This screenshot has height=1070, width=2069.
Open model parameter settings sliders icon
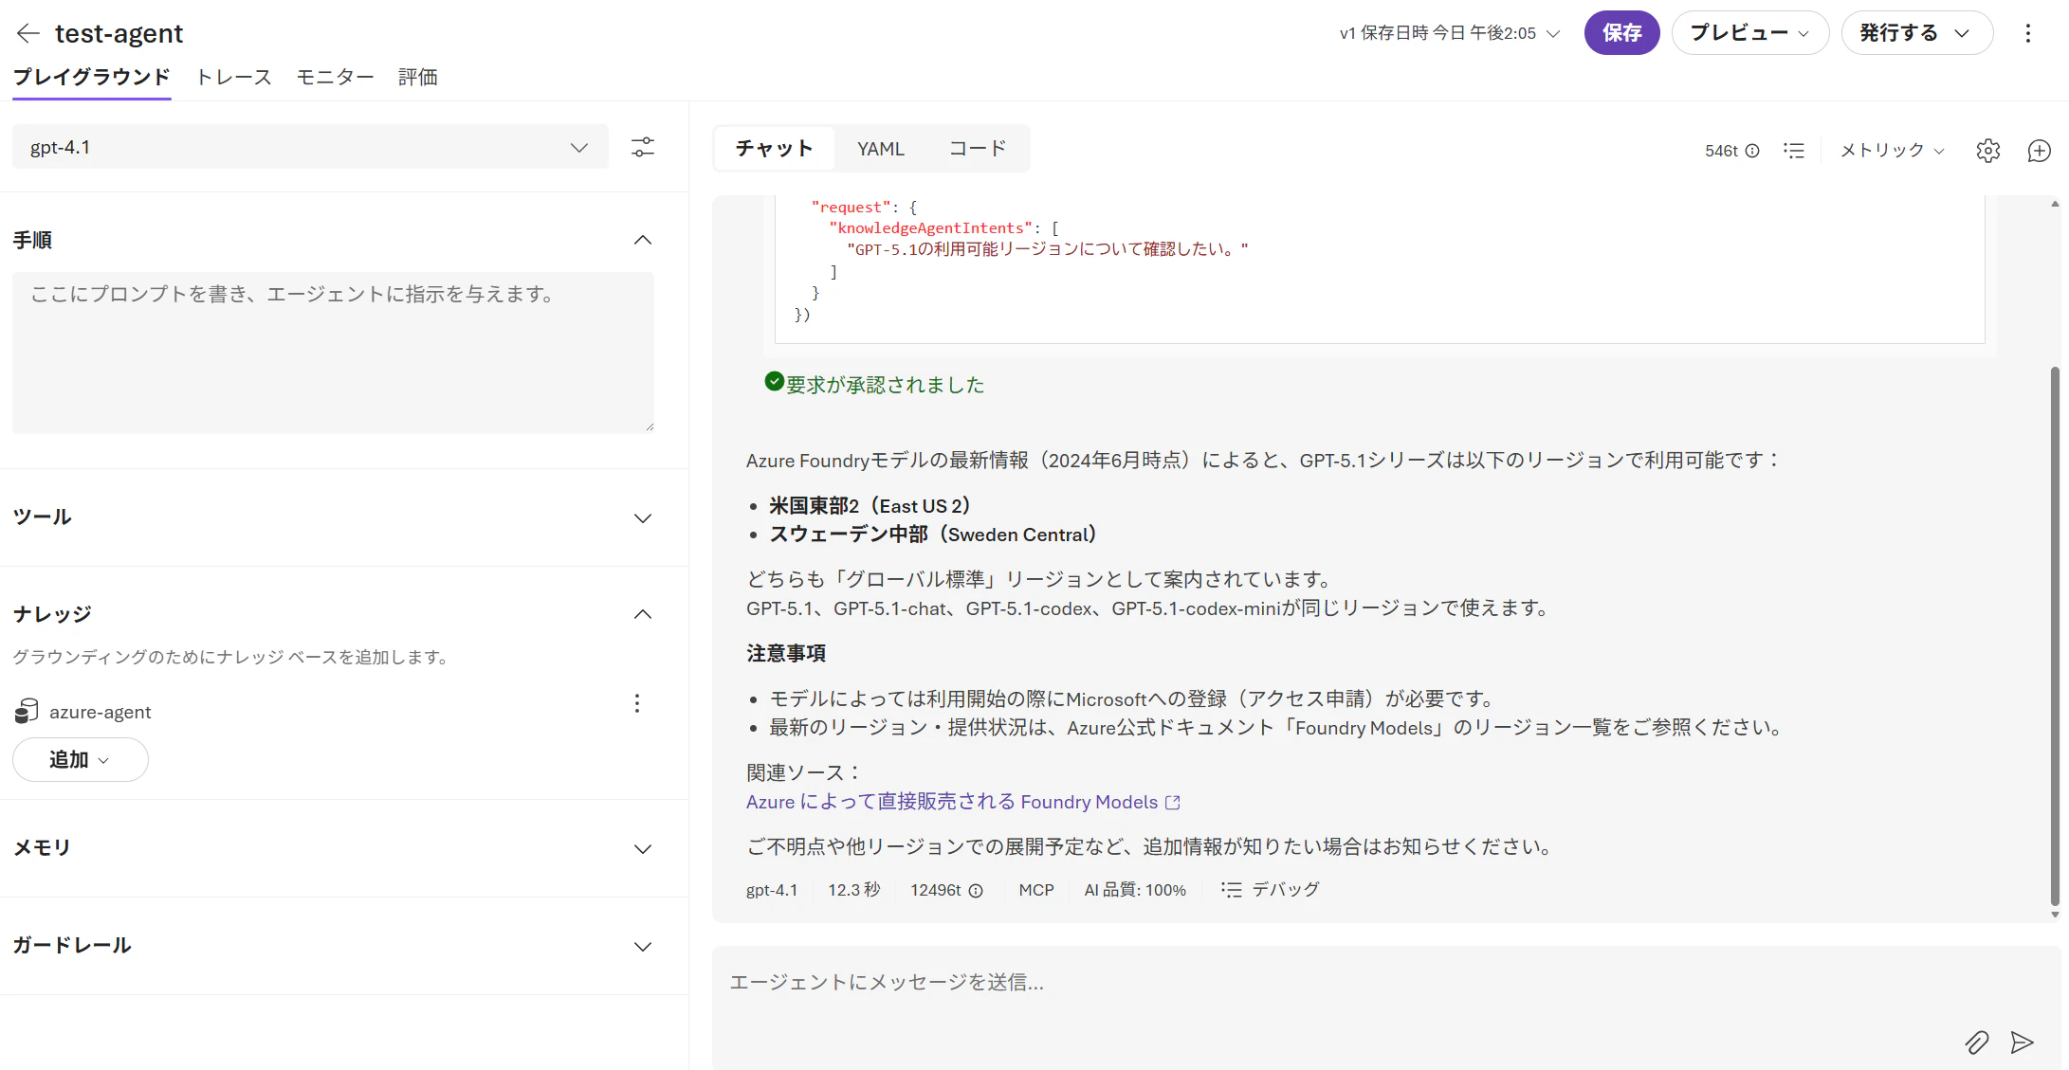coord(643,147)
